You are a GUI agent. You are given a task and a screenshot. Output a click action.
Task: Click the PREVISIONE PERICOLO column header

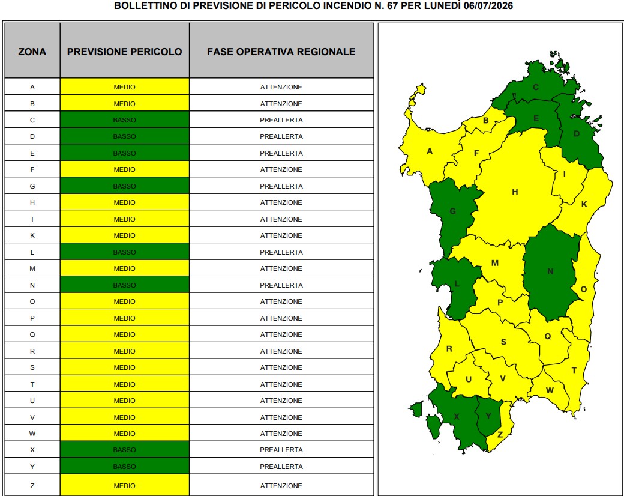(125, 50)
